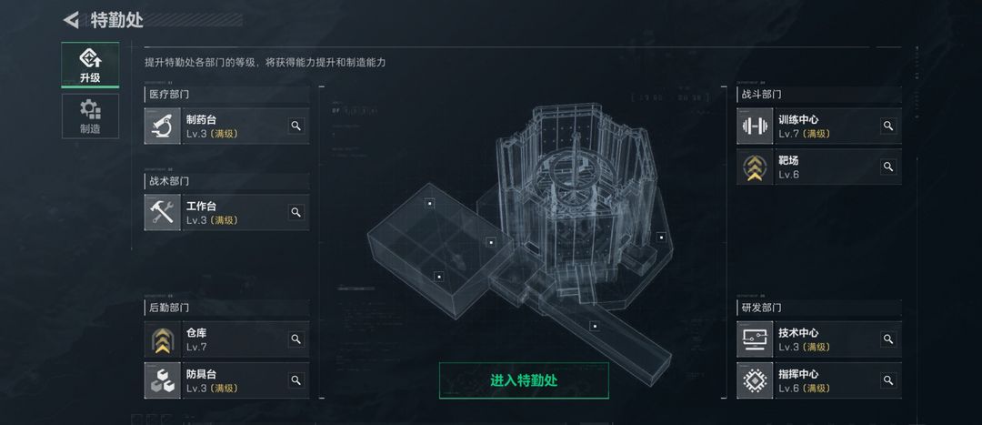Click the marker on the long corridor model
Screen dimensions: 982x425
click(595, 326)
